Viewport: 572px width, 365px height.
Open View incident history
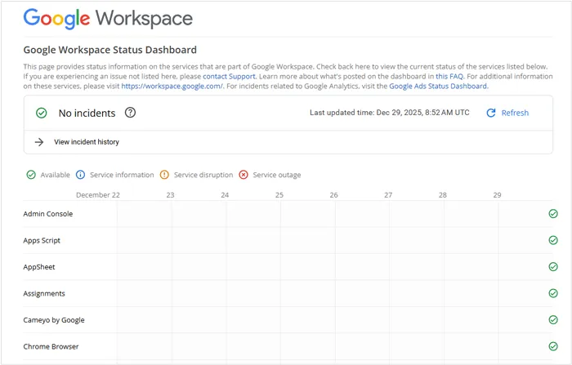pyautogui.click(x=87, y=142)
